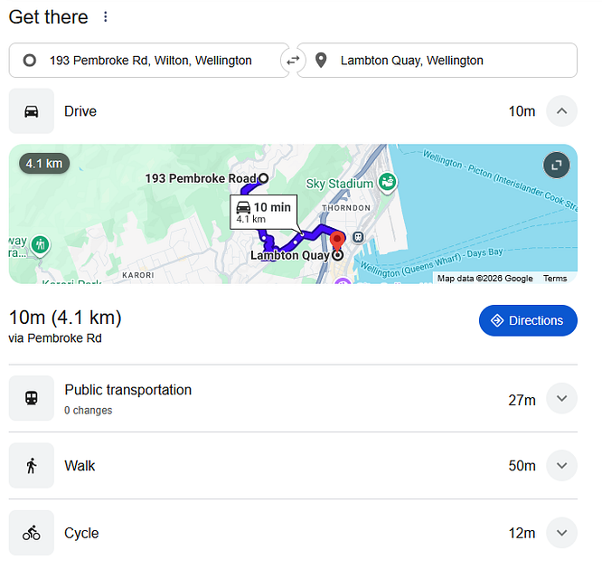Expand the map to fullscreen

point(556,165)
